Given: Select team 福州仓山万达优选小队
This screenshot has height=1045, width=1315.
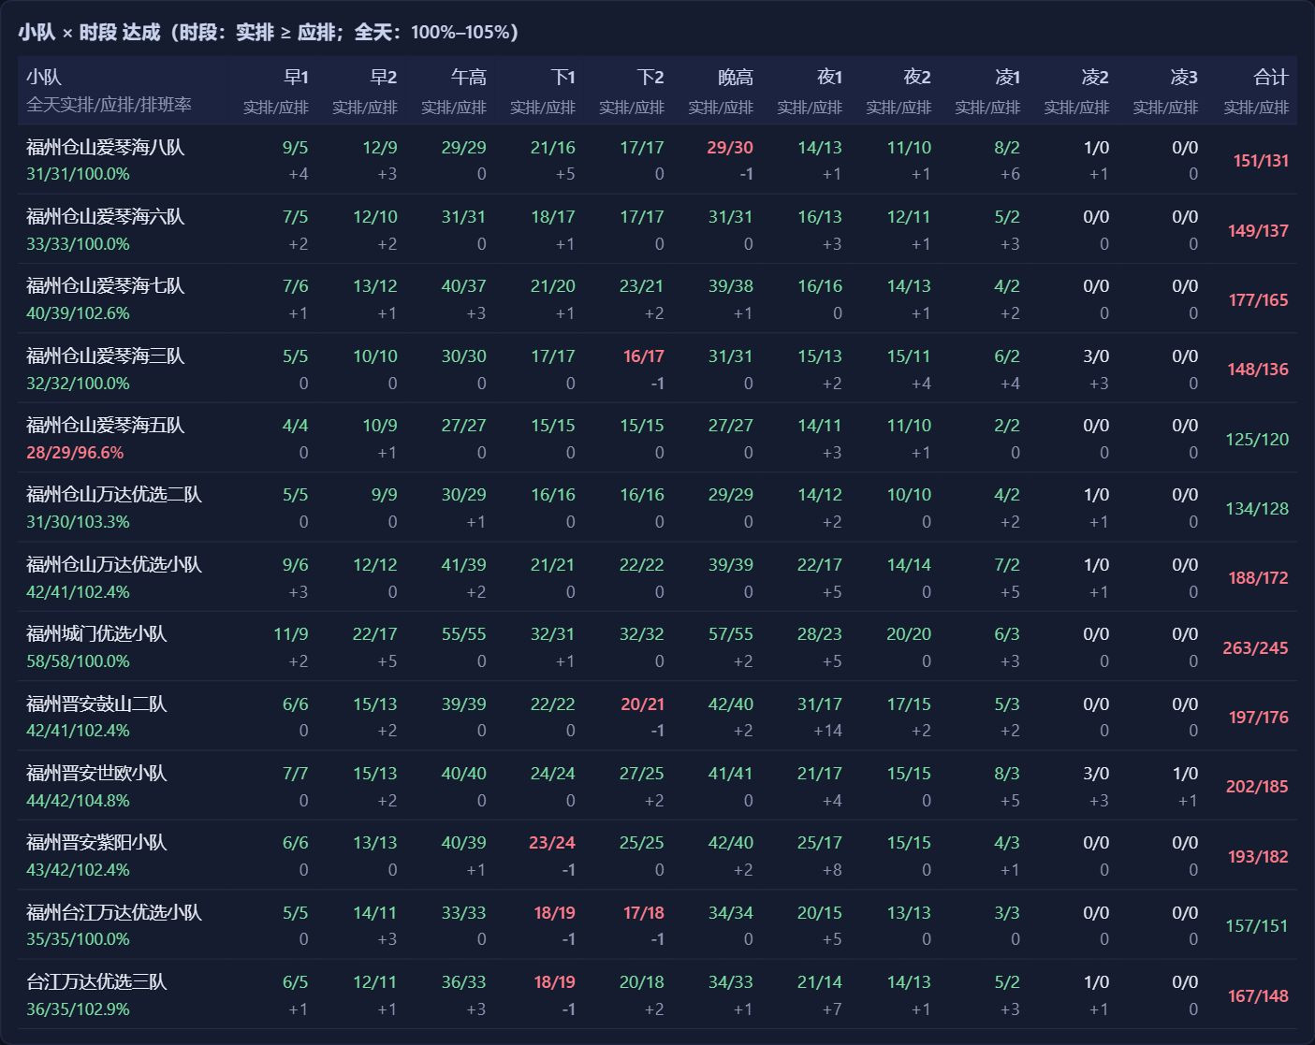Looking at the screenshot, I should tap(114, 564).
